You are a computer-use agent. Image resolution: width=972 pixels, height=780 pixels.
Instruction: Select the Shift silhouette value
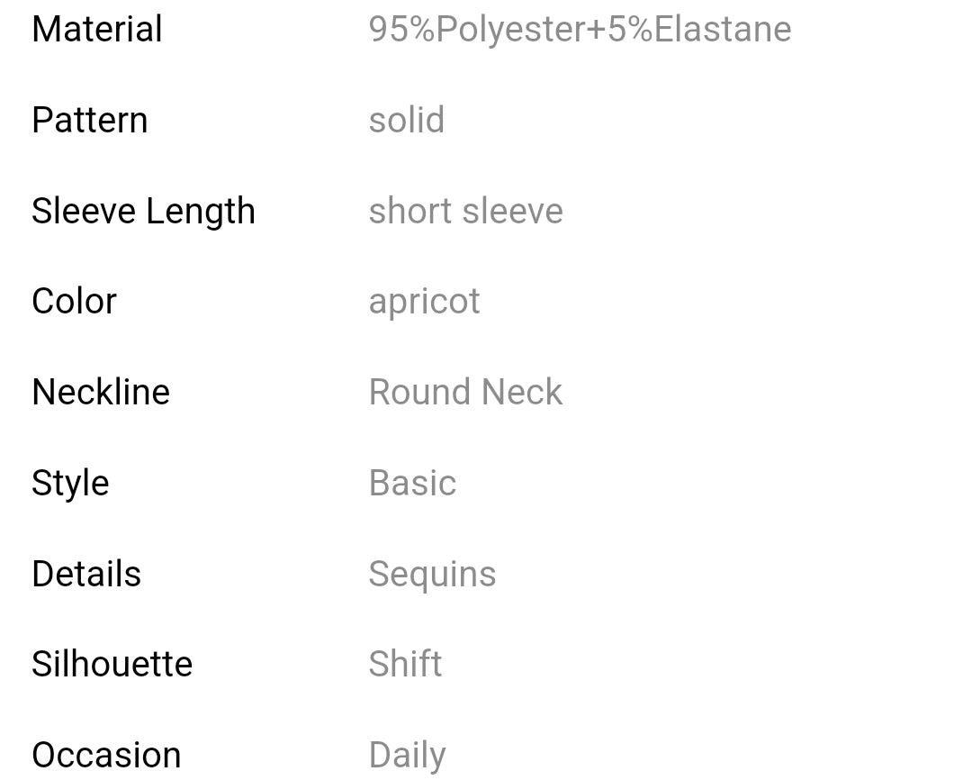pyautogui.click(x=405, y=664)
